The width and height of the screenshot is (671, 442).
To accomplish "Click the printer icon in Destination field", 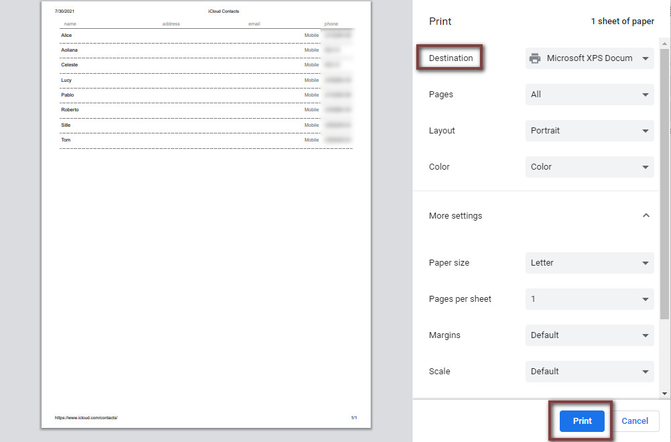I will point(535,58).
